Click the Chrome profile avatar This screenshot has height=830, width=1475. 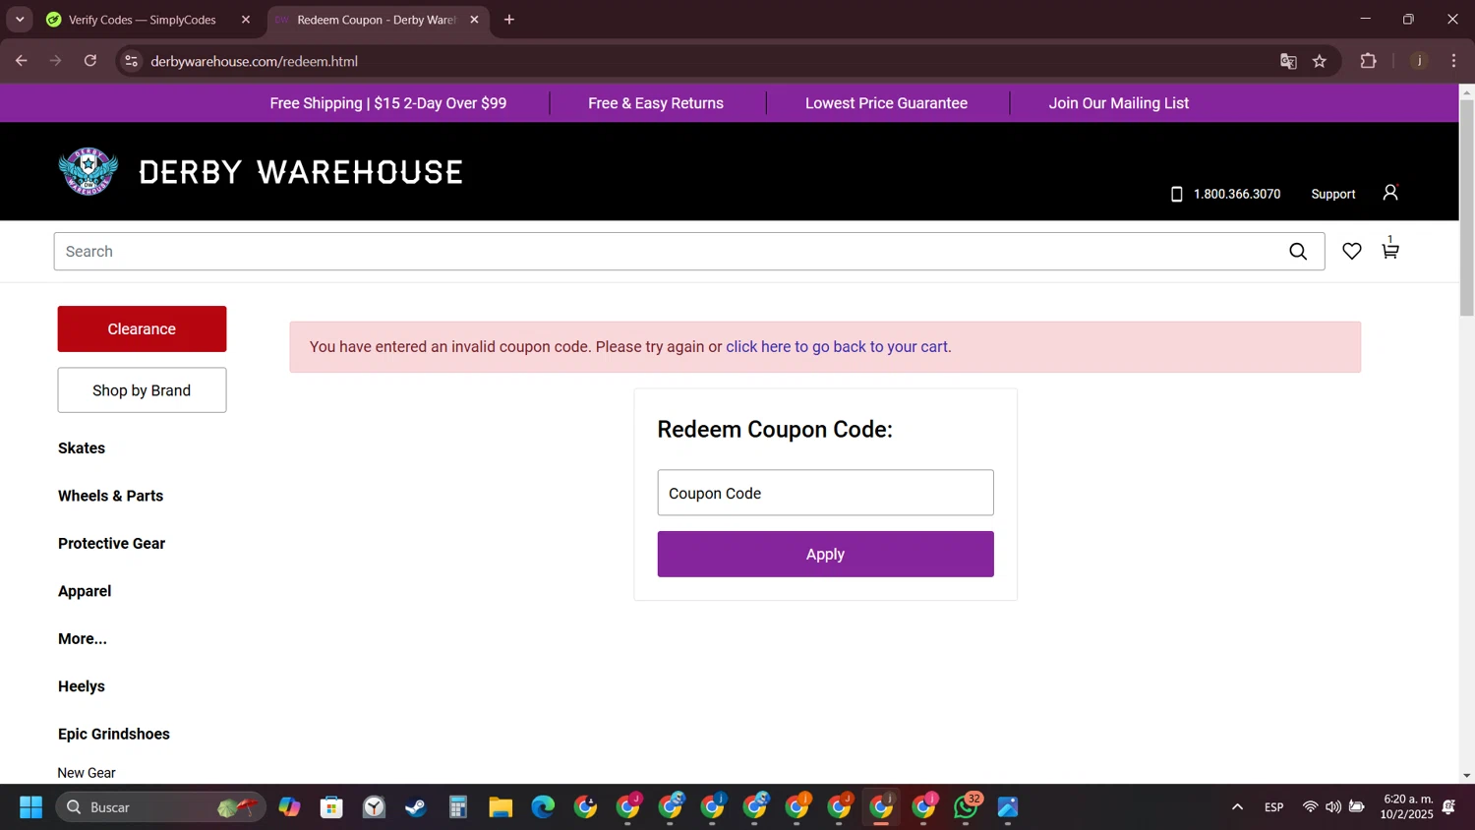point(1419,61)
